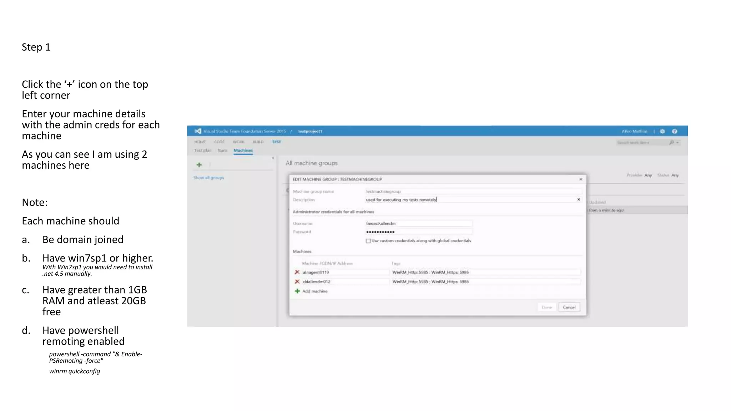Screen dimensions: 731x411
Task: Click the Add machine link
Action: click(314, 291)
